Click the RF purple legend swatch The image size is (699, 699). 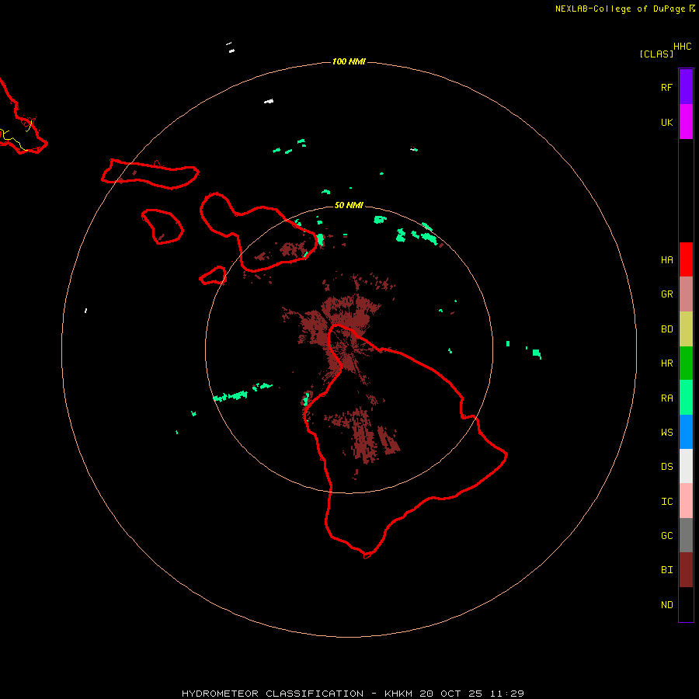[x=686, y=87]
